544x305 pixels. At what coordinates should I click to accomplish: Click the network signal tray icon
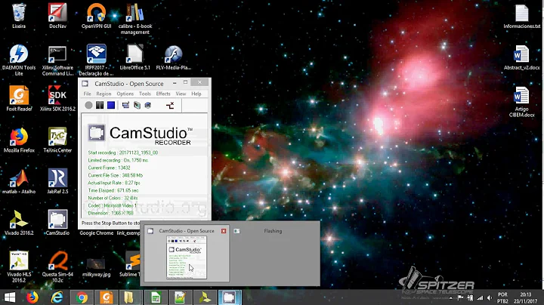point(480,297)
